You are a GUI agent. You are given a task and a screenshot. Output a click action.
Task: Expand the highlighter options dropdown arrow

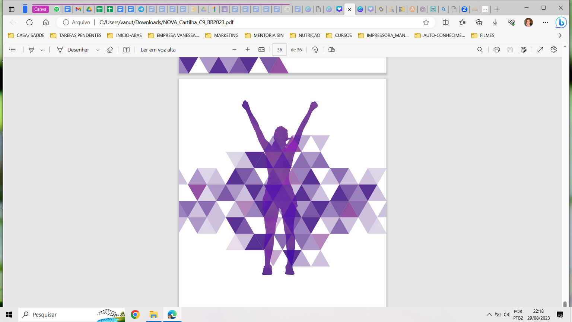42,50
